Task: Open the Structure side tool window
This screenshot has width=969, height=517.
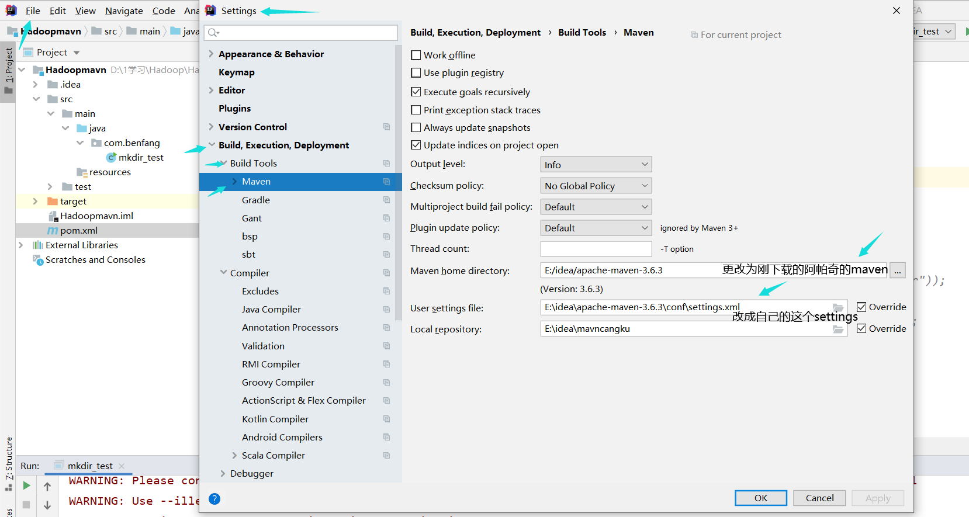Action: (x=8, y=463)
